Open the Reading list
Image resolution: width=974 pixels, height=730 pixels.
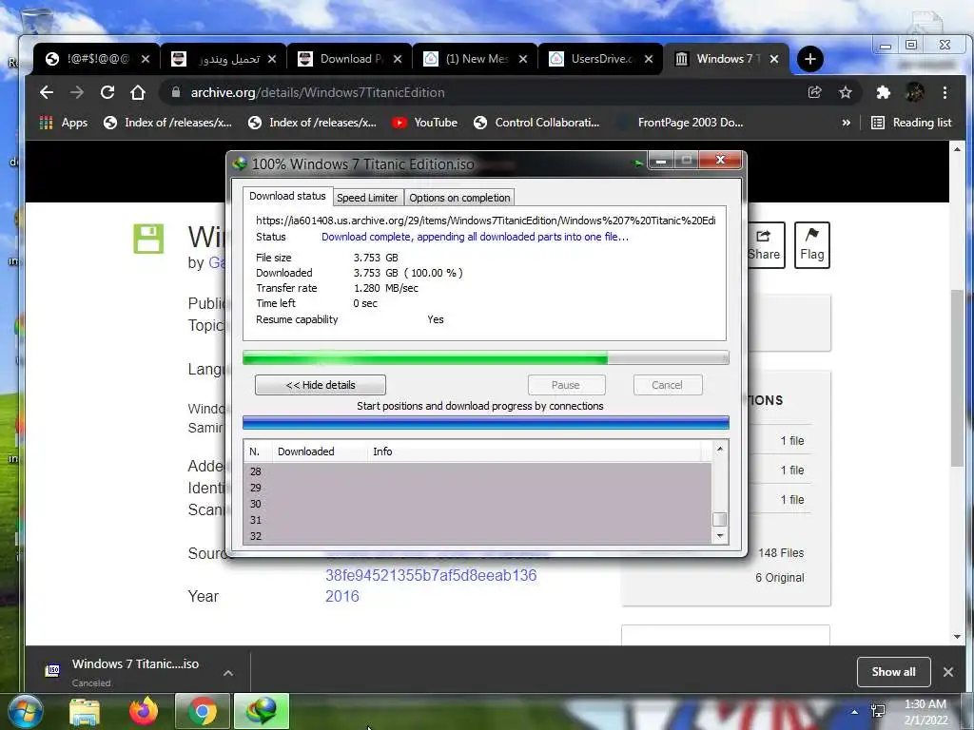click(x=911, y=123)
